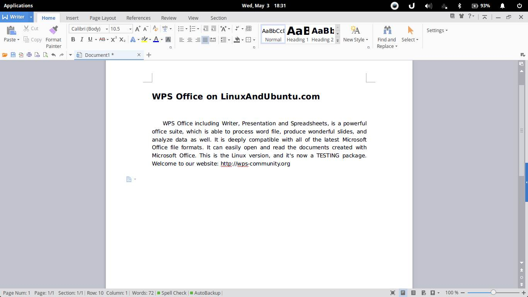Viewport: 528px width, 297px height.
Task: Undo the last action
Action: pyautogui.click(x=53, y=55)
